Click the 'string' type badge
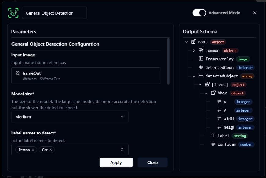This screenshot has height=178, width=266. tap(240, 136)
